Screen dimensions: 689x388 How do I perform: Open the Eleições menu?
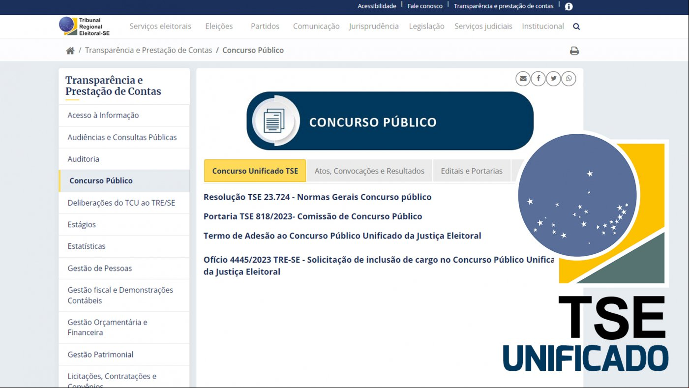click(x=219, y=27)
